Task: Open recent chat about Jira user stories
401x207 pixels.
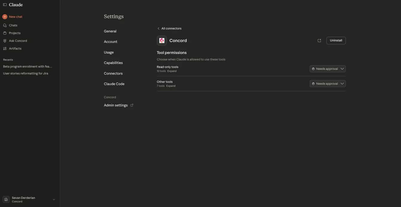Action: click(x=25, y=73)
